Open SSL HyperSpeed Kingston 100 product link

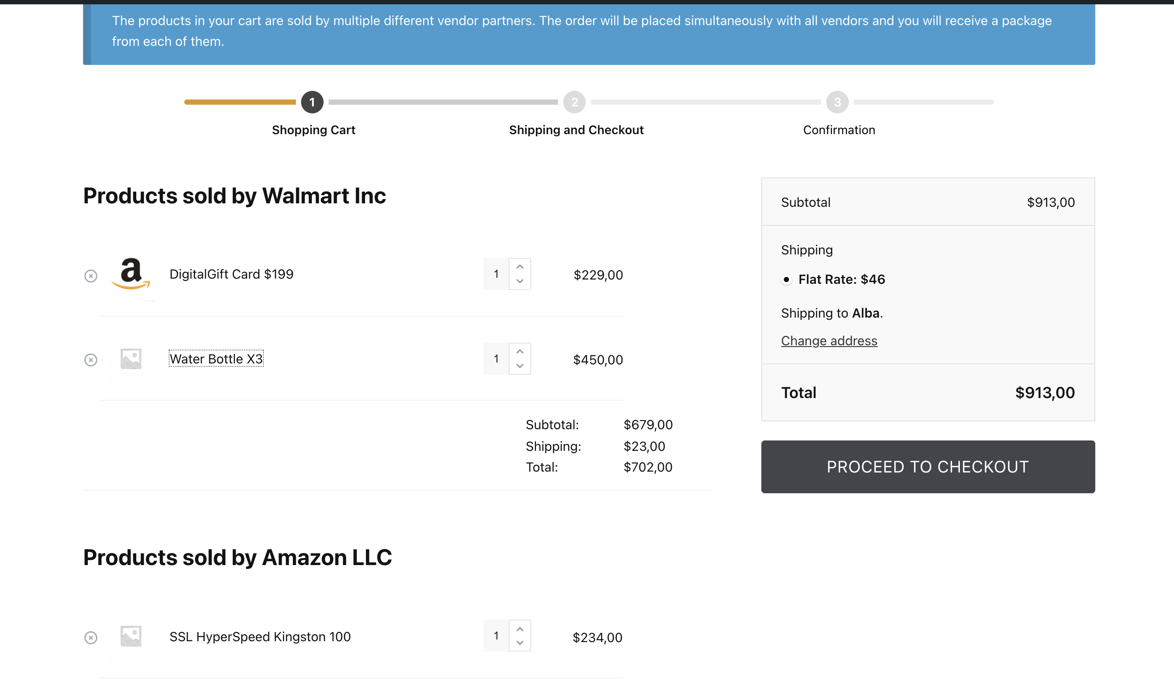260,636
